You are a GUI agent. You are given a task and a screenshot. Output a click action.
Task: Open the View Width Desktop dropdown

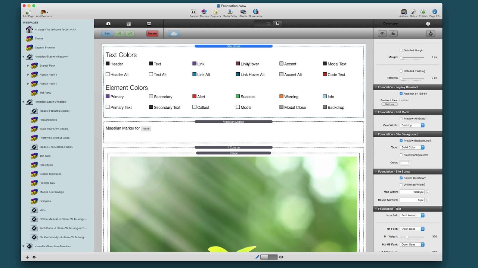412,125
